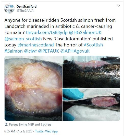Visit the @salmon_scottish mention
The image size is (125, 136).
(23, 39)
